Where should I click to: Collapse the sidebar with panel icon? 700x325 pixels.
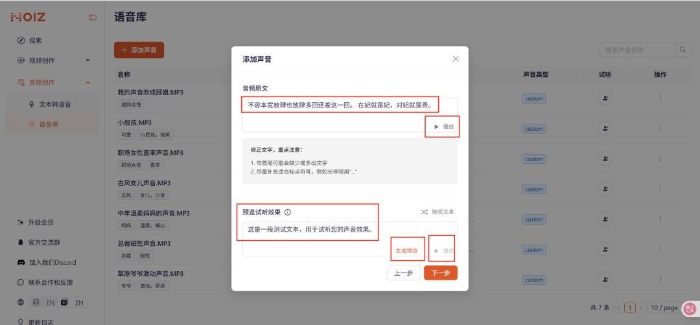coord(93,17)
